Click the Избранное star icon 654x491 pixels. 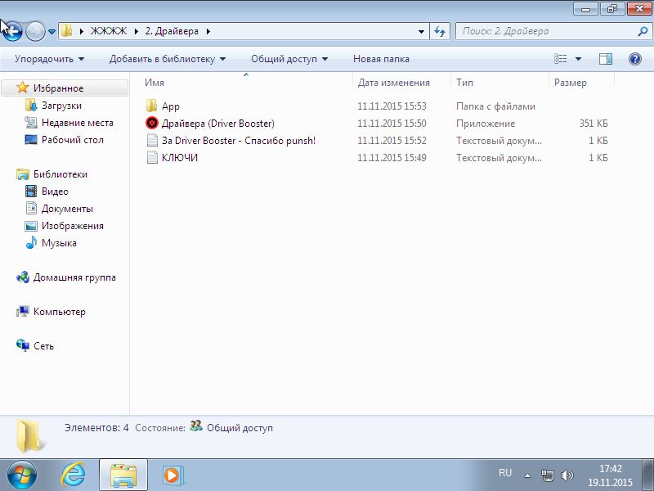22,88
